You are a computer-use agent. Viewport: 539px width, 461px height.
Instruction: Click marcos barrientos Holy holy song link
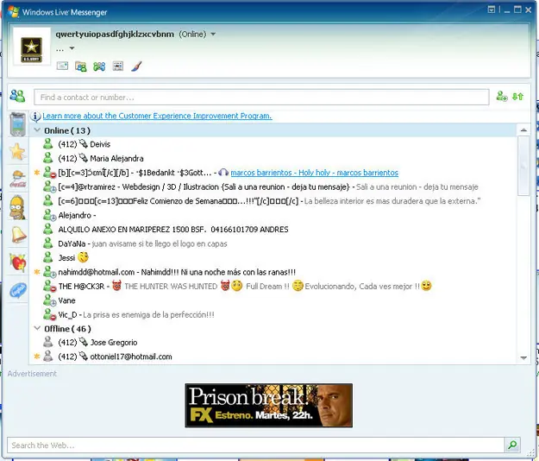coord(314,173)
